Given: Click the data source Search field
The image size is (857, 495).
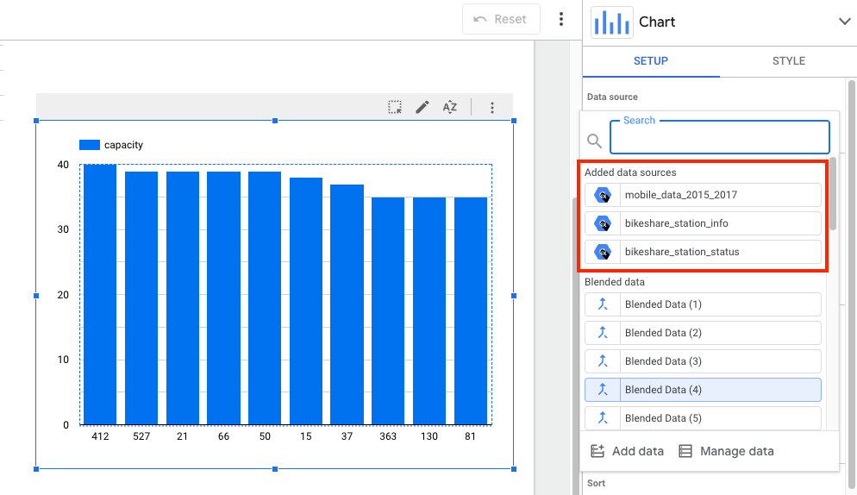Looking at the screenshot, I should click(x=720, y=137).
